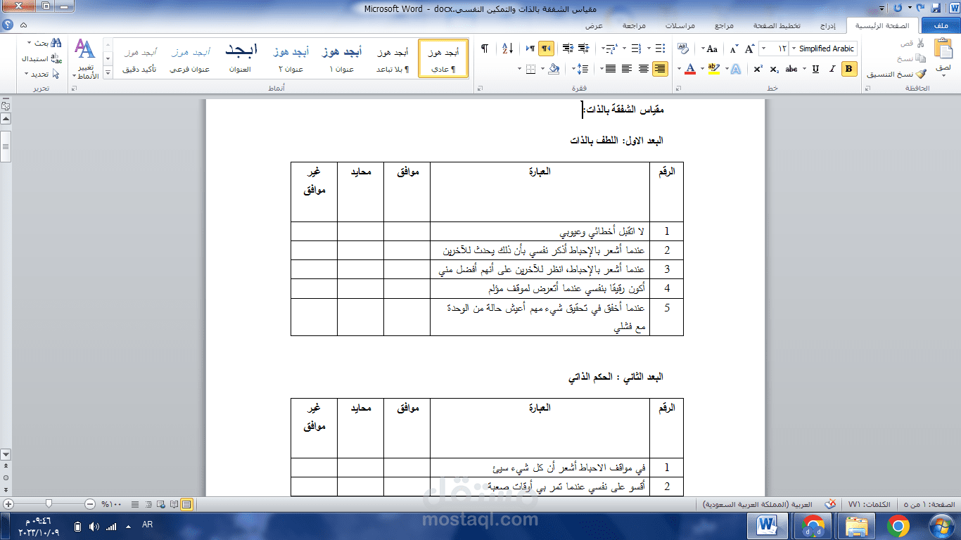Click the Format Painter (نسخ التنسيق) brush
Image resolution: width=961 pixels, height=540 pixels.
(921, 74)
